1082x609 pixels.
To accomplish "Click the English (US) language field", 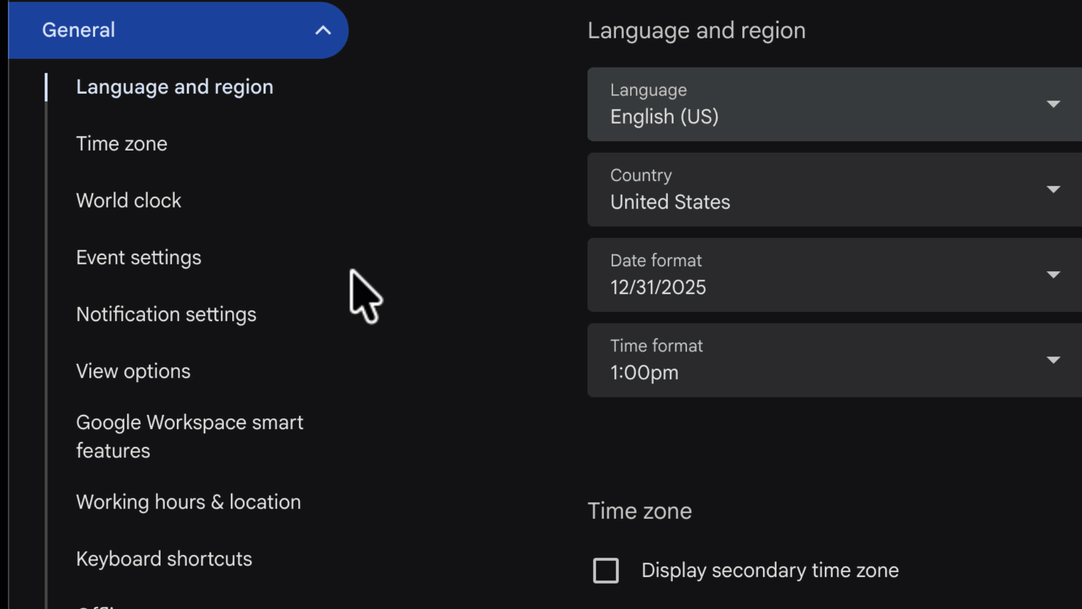I will pyautogui.click(x=789, y=105).
